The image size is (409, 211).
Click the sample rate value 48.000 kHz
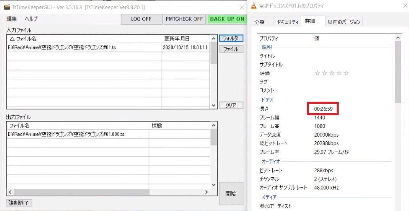click(x=326, y=188)
